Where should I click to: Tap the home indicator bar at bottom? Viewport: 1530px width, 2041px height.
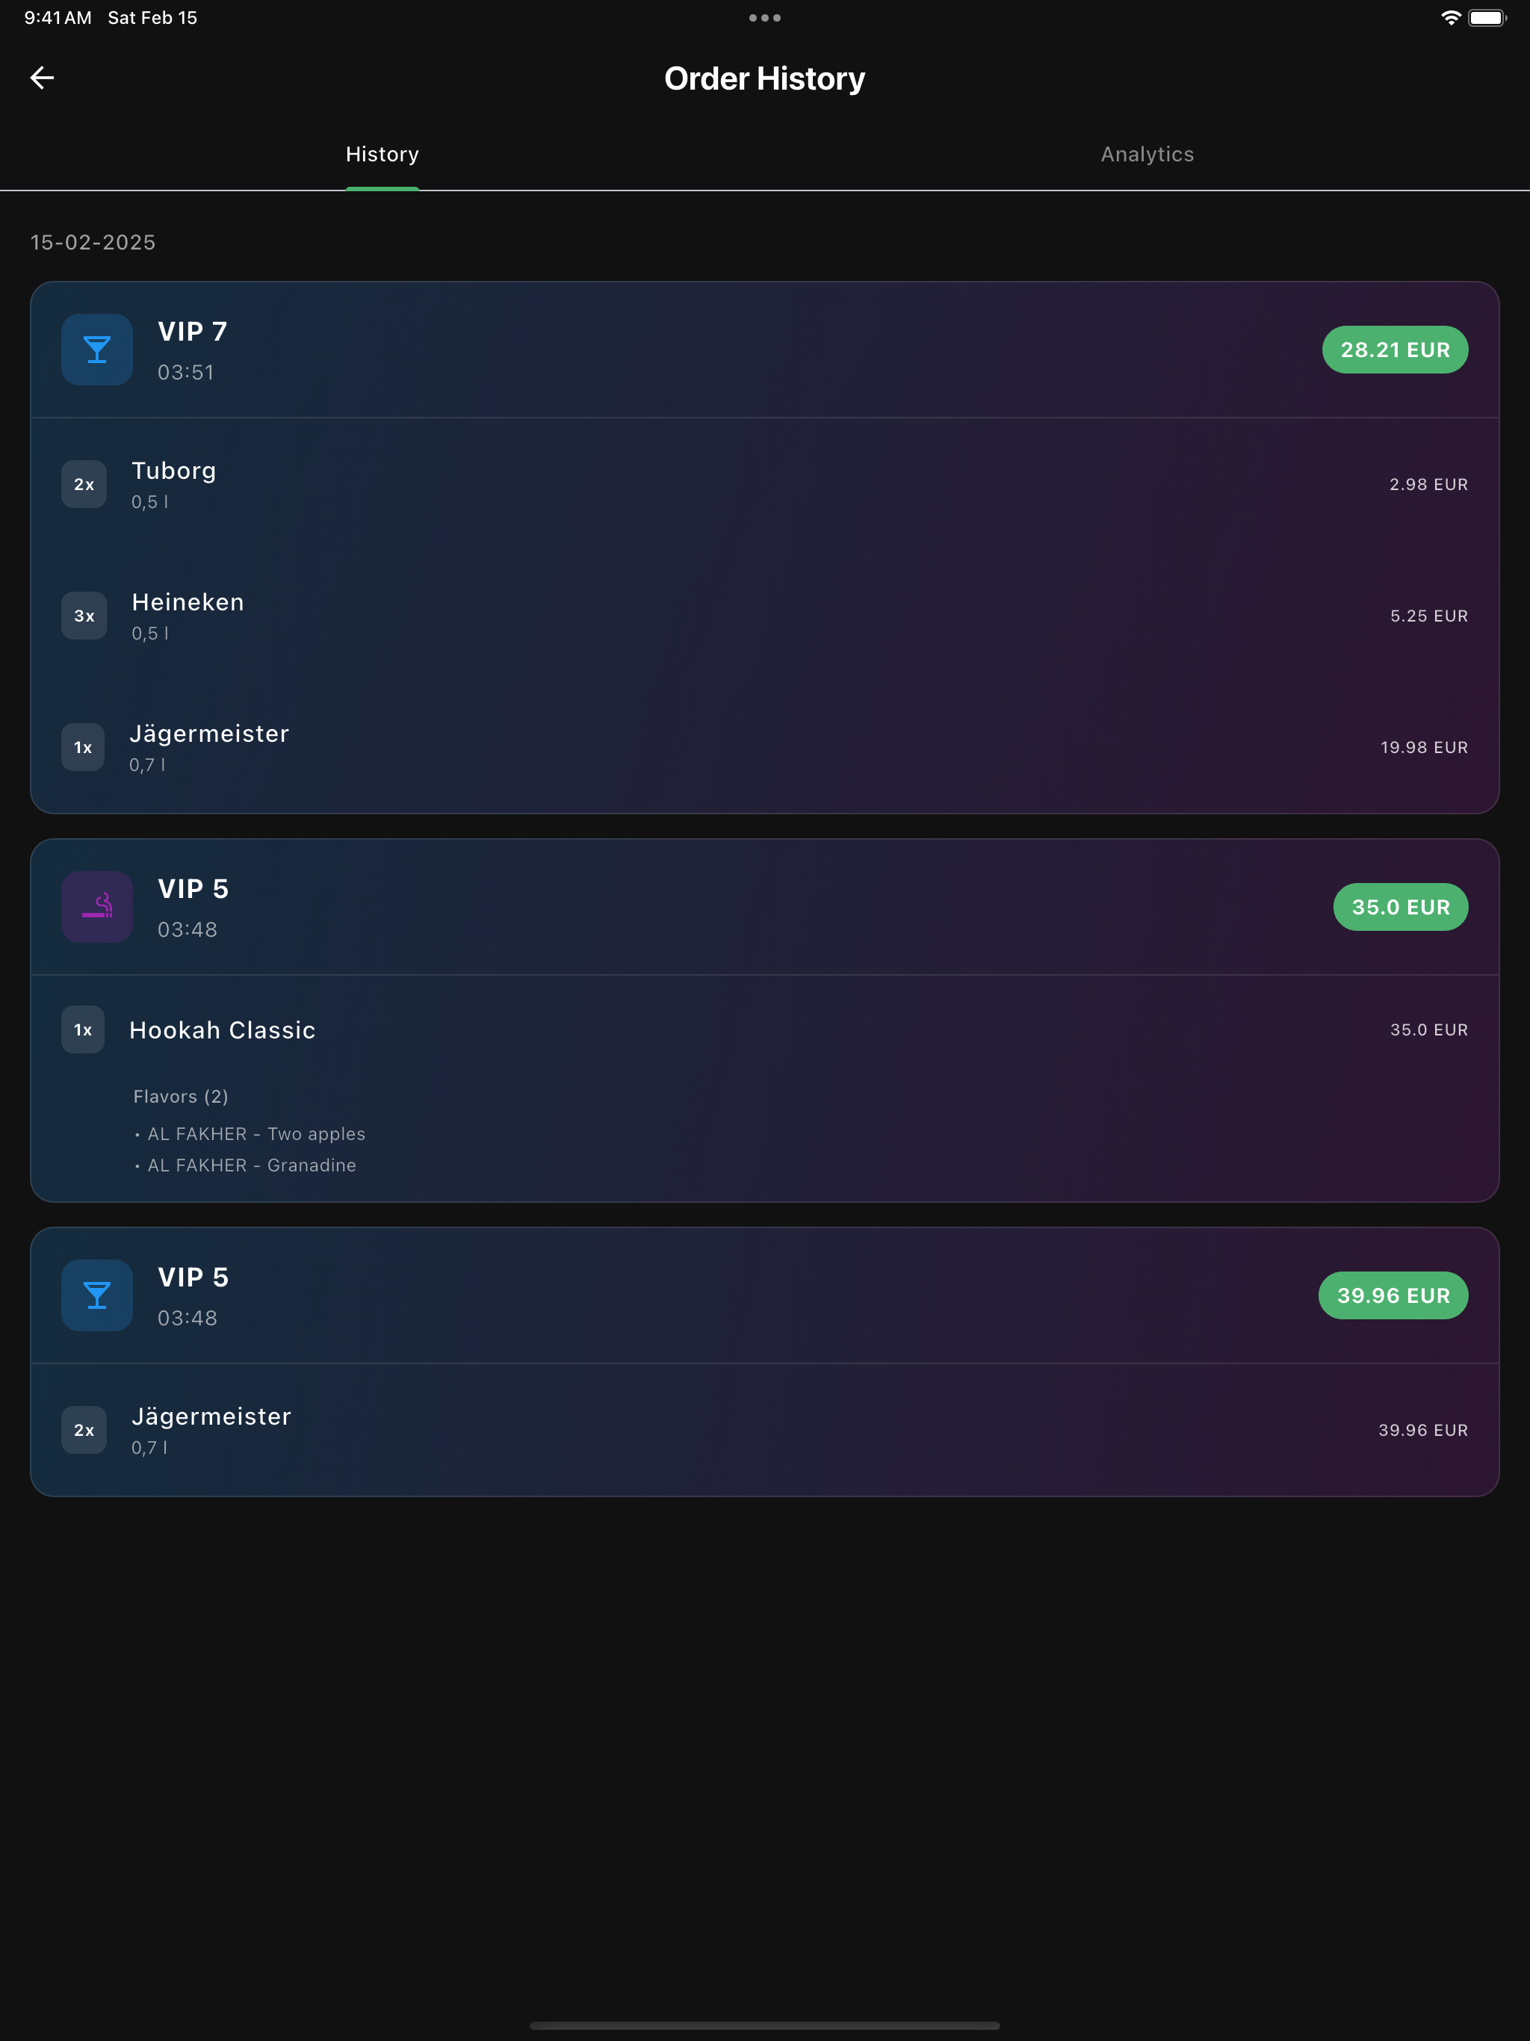click(765, 2025)
